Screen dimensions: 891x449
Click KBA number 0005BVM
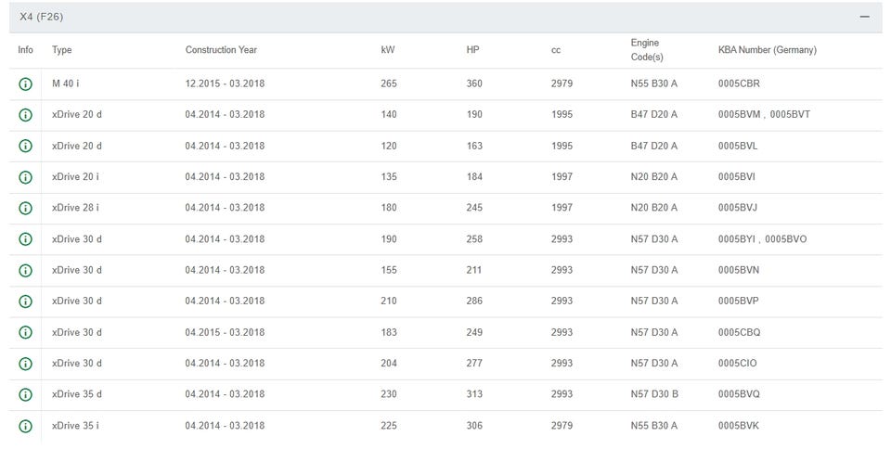click(739, 115)
